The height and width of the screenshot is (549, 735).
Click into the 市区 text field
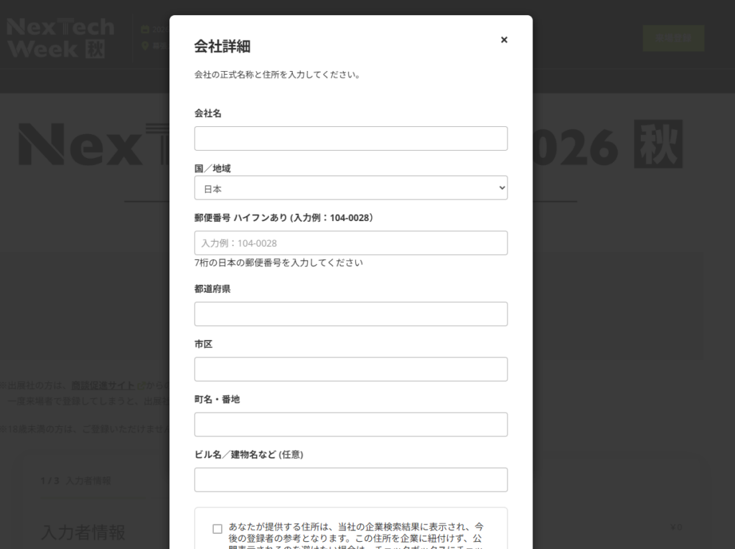coord(350,370)
